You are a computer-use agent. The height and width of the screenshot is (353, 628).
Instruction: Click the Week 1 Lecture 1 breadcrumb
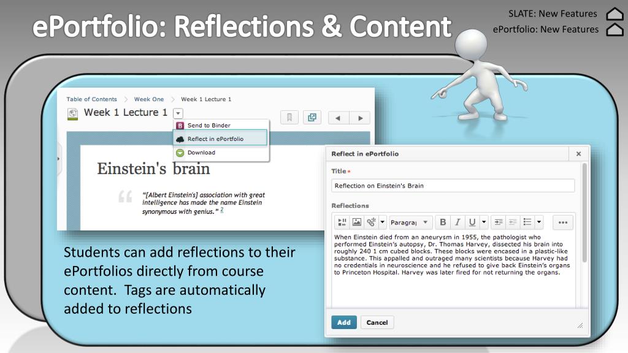tap(206, 99)
